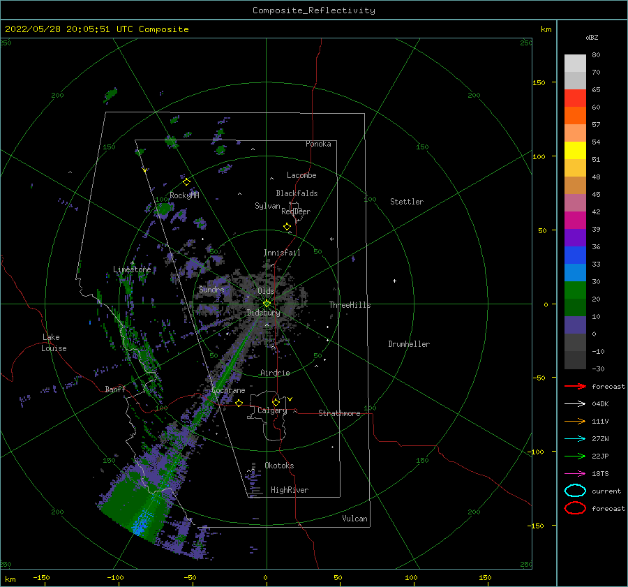628x587 pixels.
Task: Click the RedDeer city label
Action: tap(296, 211)
